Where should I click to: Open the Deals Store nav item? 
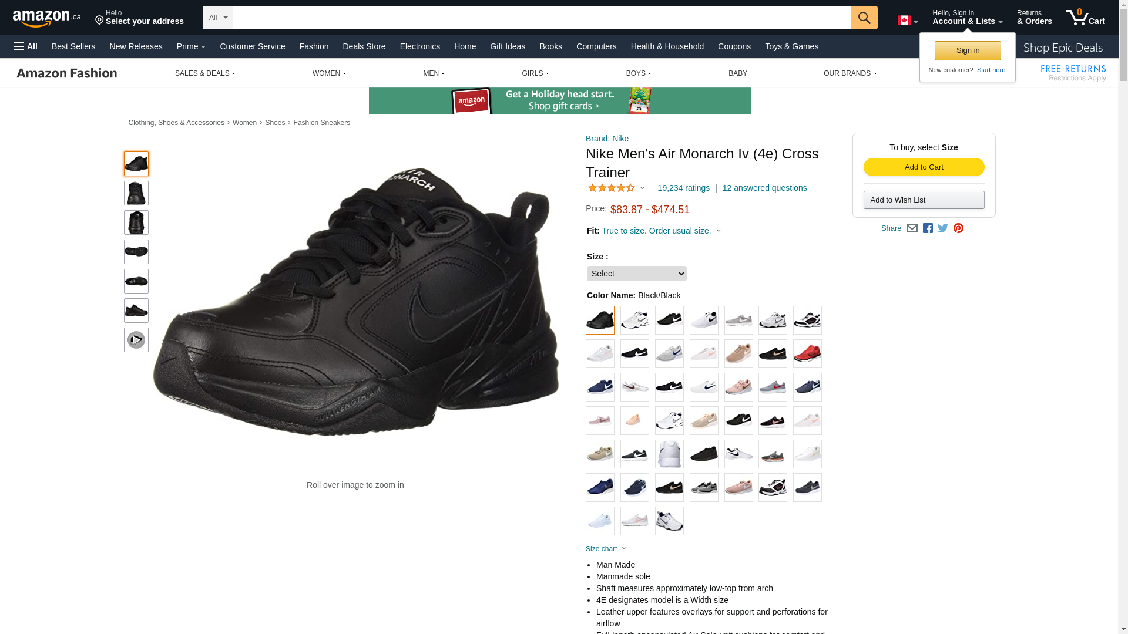(x=364, y=46)
